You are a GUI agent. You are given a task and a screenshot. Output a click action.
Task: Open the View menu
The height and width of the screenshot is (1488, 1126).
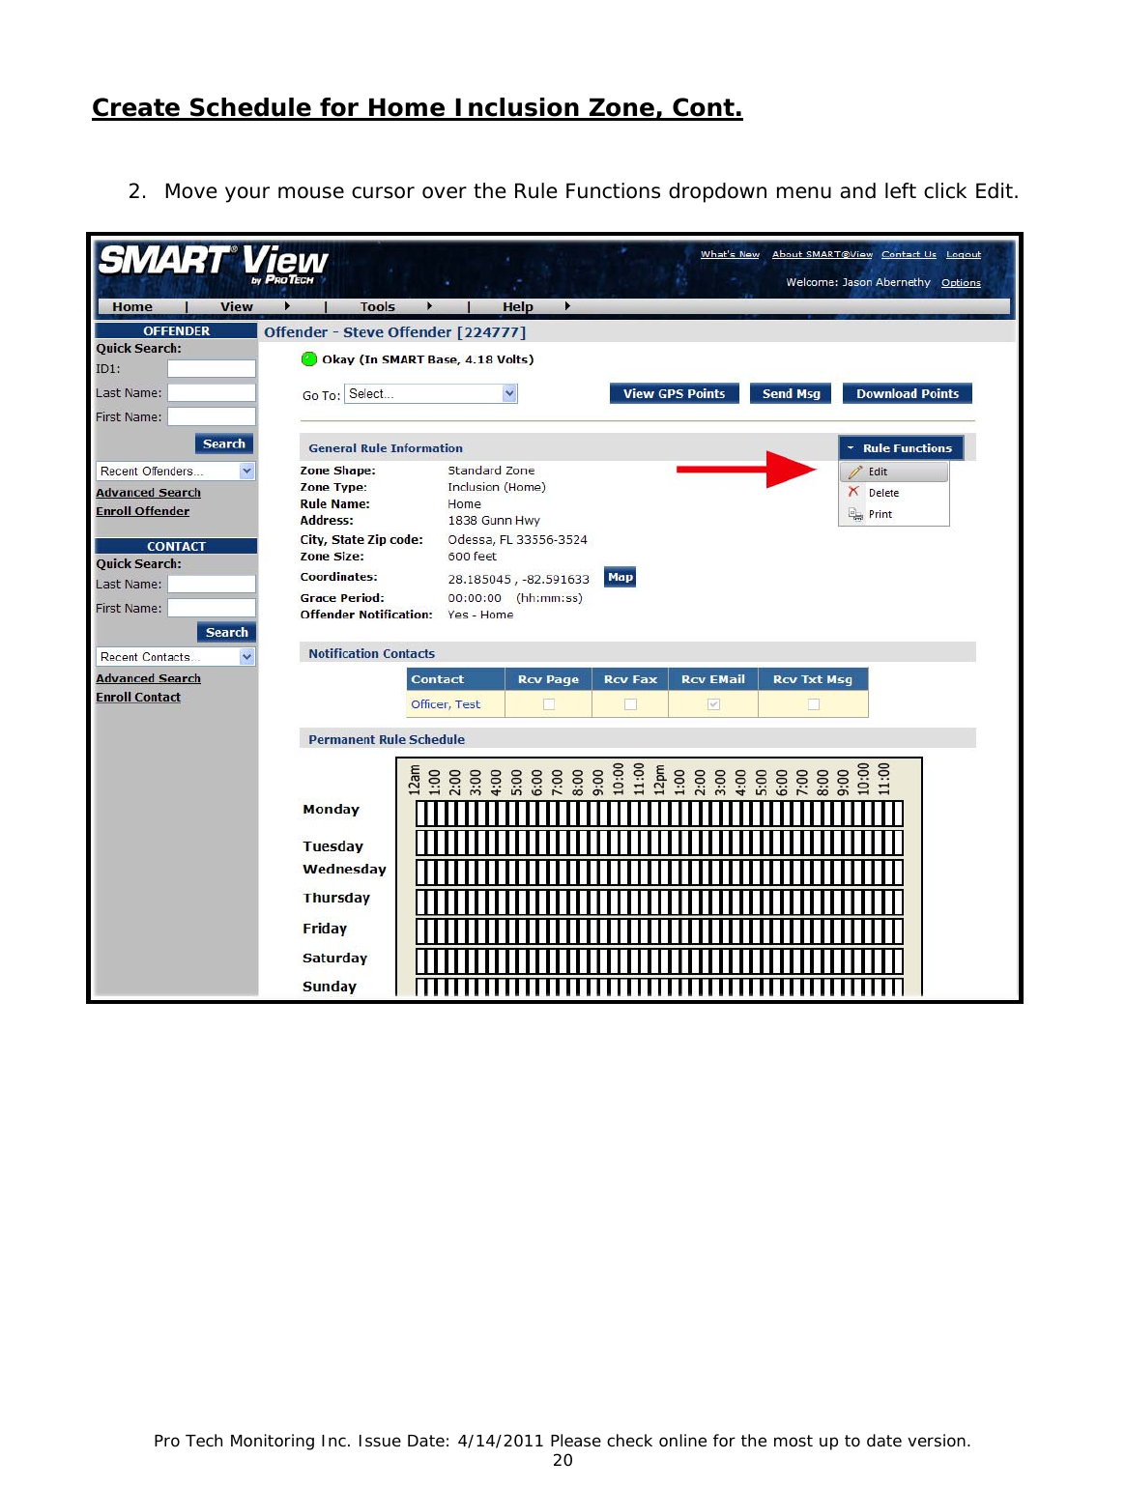(237, 307)
